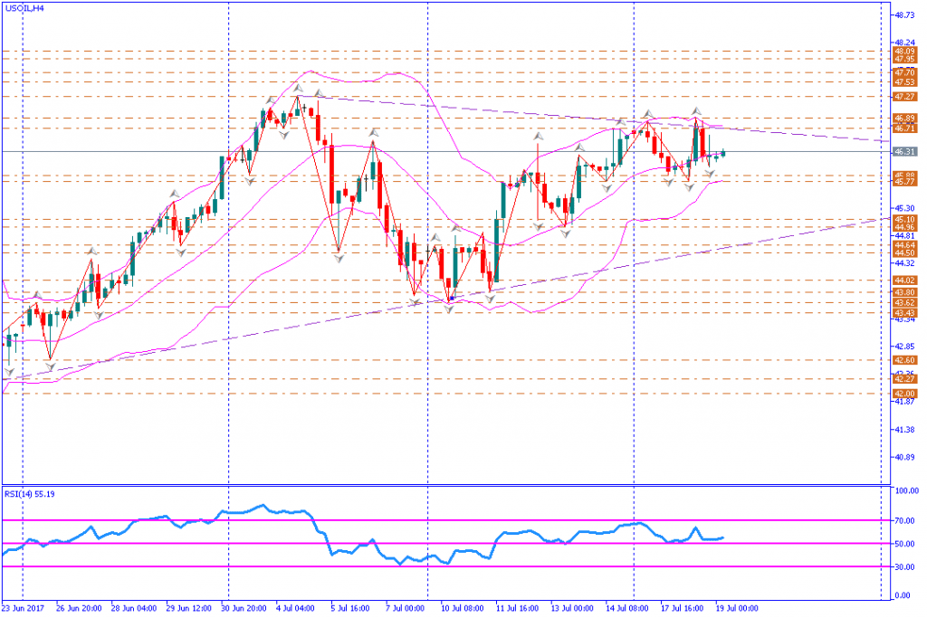Viewport: 927px width, 618px height.
Task: Click the 44.32 price axis value
Action: click(905, 263)
